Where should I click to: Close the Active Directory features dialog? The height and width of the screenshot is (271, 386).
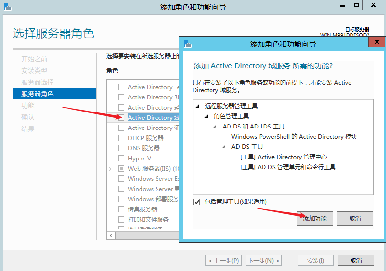tap(376, 42)
